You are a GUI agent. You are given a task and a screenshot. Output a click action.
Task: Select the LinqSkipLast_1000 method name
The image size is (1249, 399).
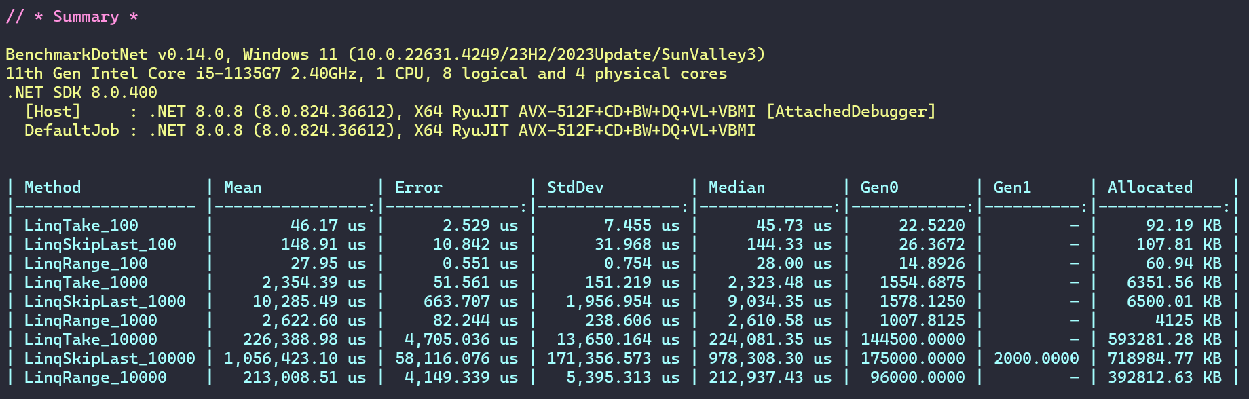[105, 301]
